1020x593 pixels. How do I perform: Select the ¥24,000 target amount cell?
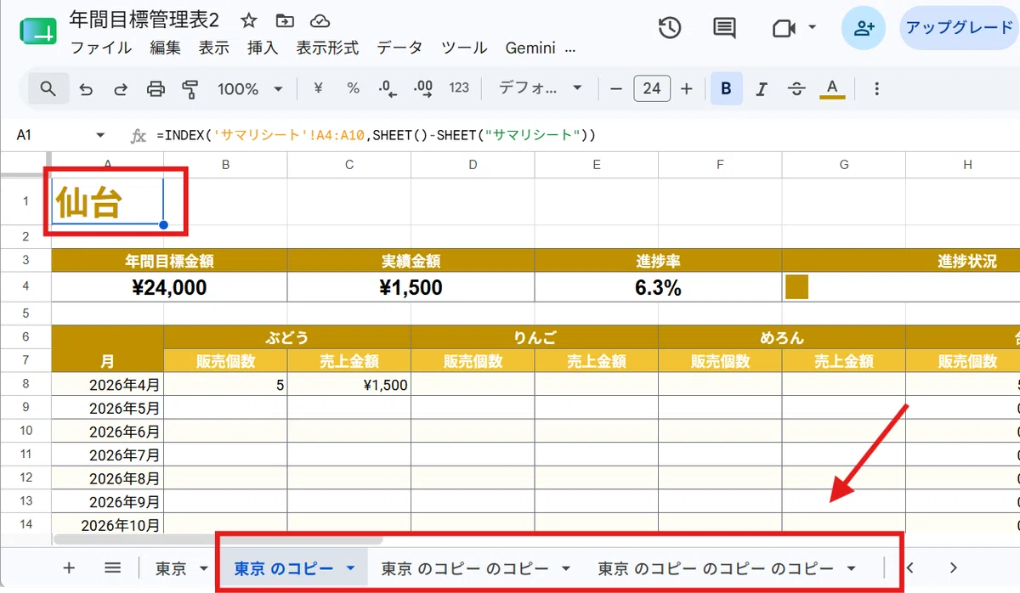169,287
